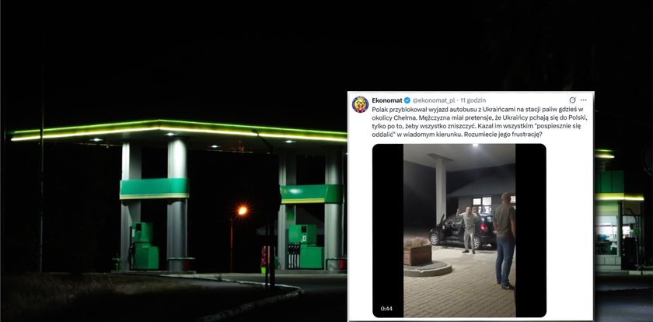Click the green canopy neon stripe
Screen dimensions: 653x322
pyautogui.click(x=178, y=131)
